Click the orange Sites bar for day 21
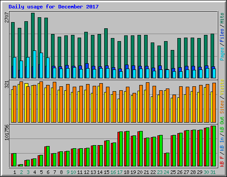This screenshot has width=227, height=177. (x=148, y=102)
